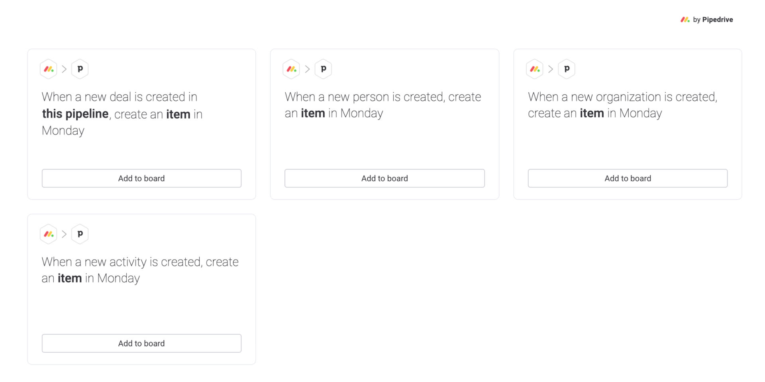Add the new activity recipe to board
This screenshot has width=765, height=382.
pyautogui.click(x=141, y=343)
